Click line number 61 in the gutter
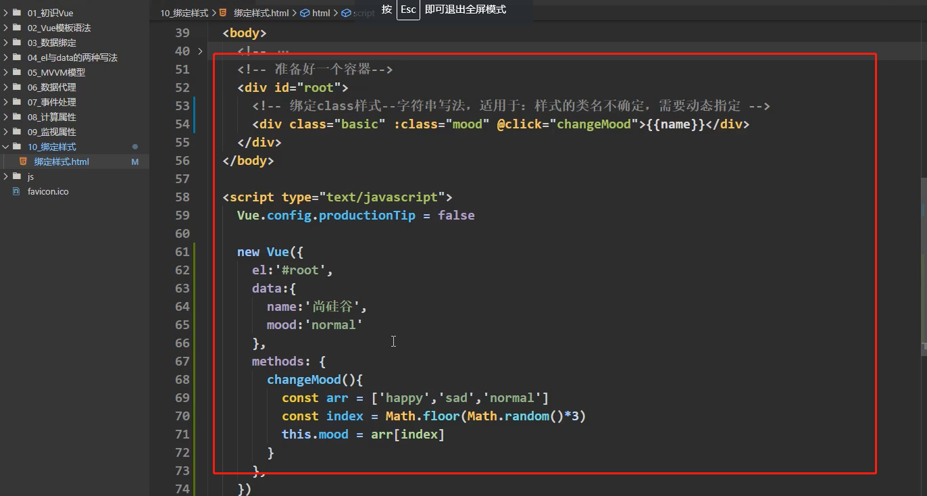 (182, 252)
